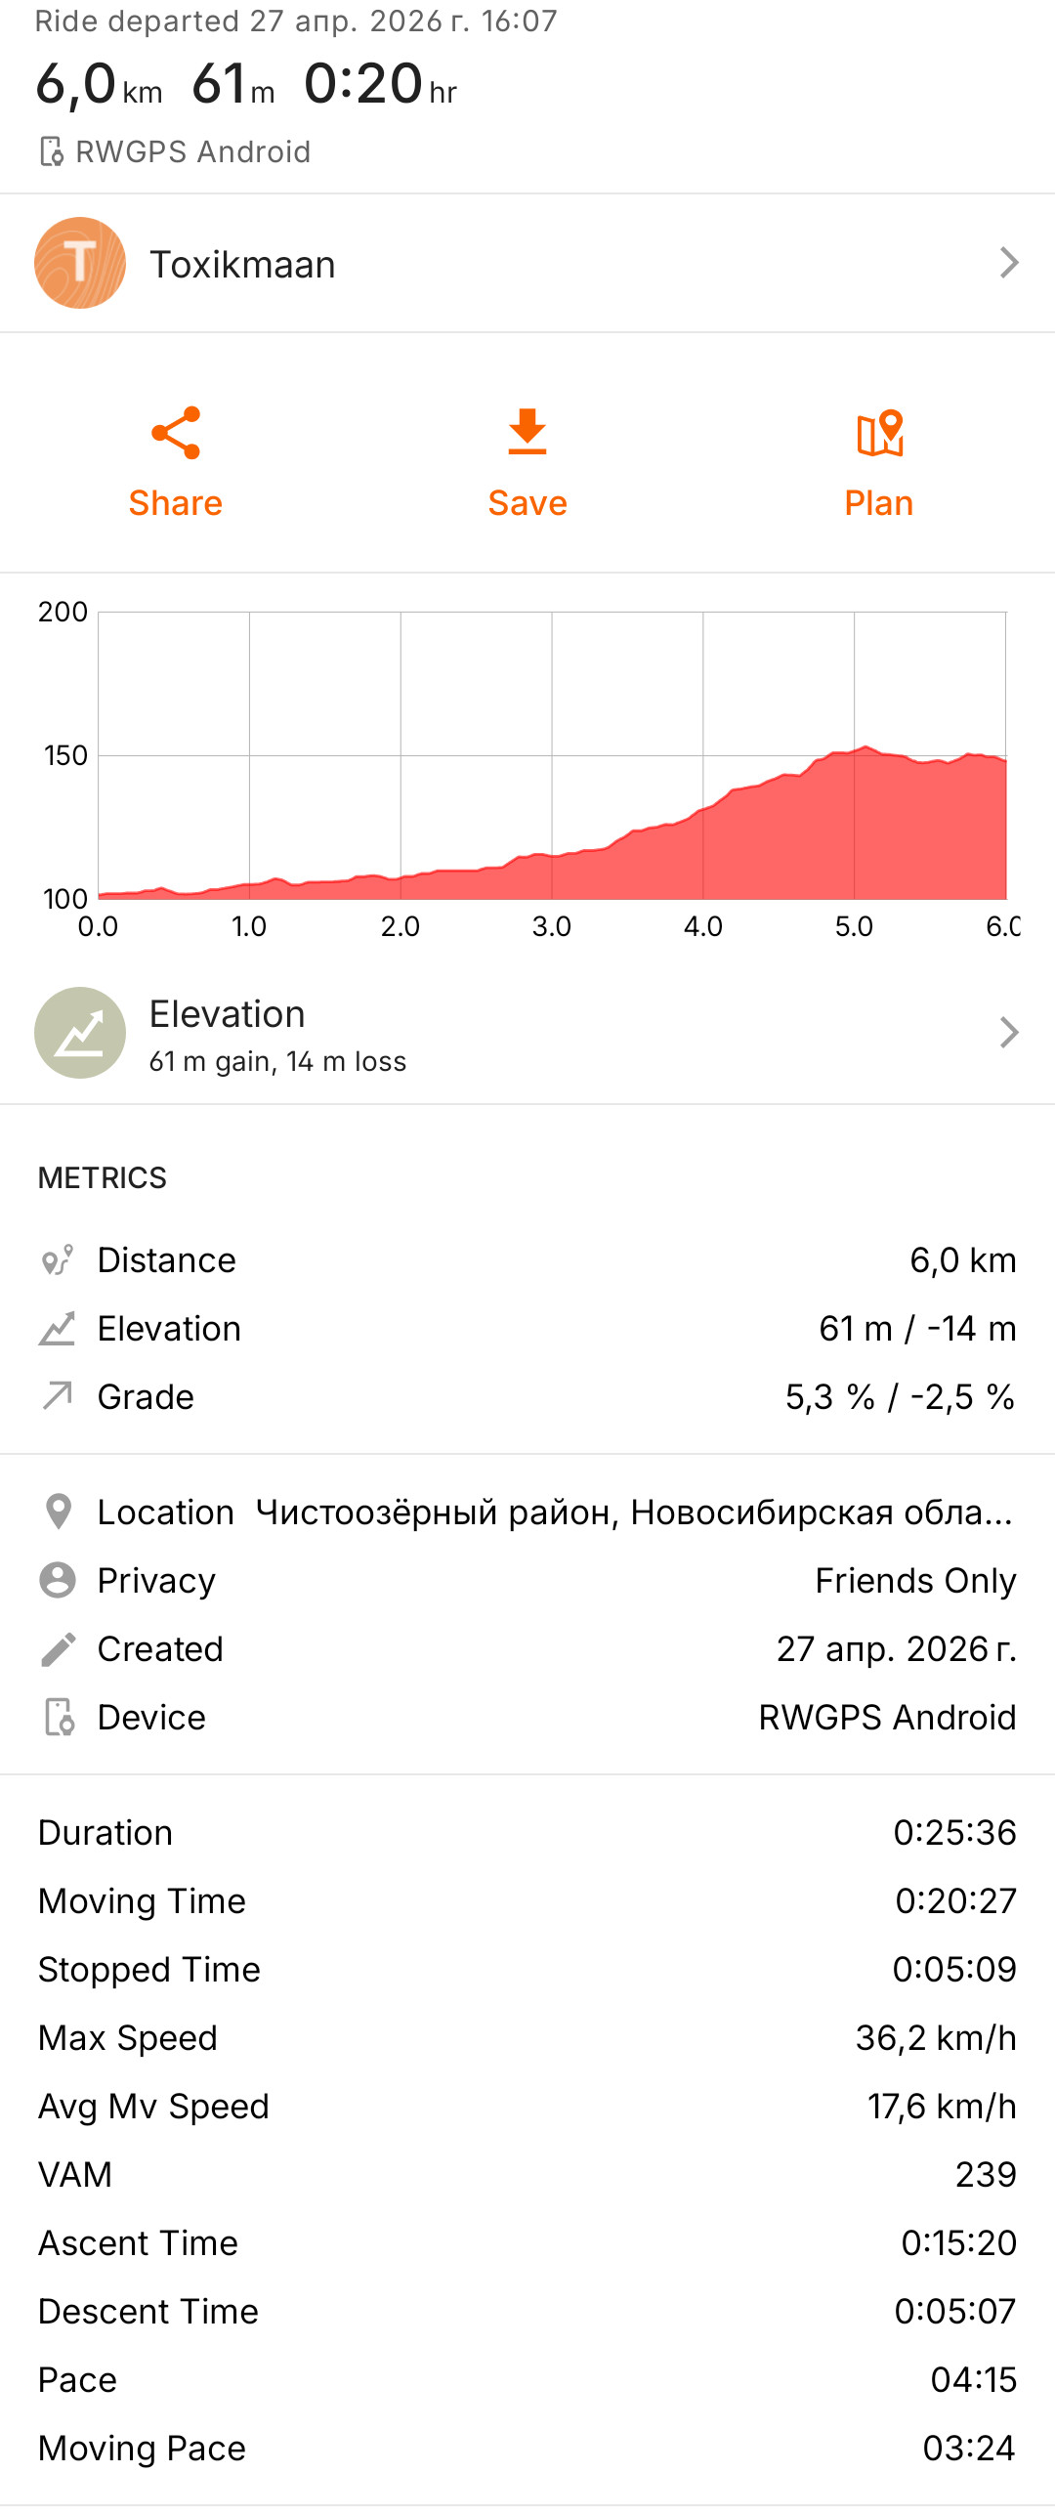Viewport: 1055px width, 2515px height.
Task: Tap the Share label
Action: pyautogui.click(x=176, y=503)
